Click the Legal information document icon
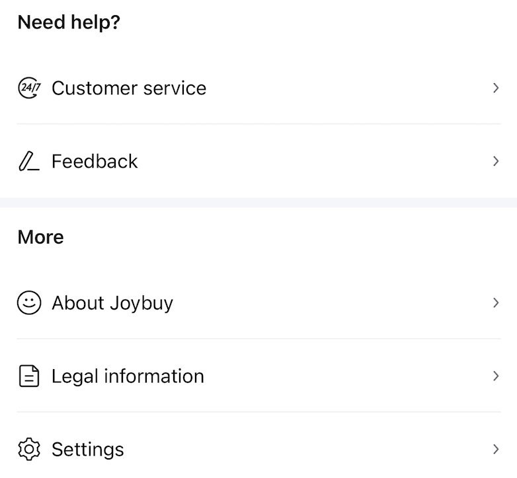Screen dimensions: 517x478 coord(29,376)
